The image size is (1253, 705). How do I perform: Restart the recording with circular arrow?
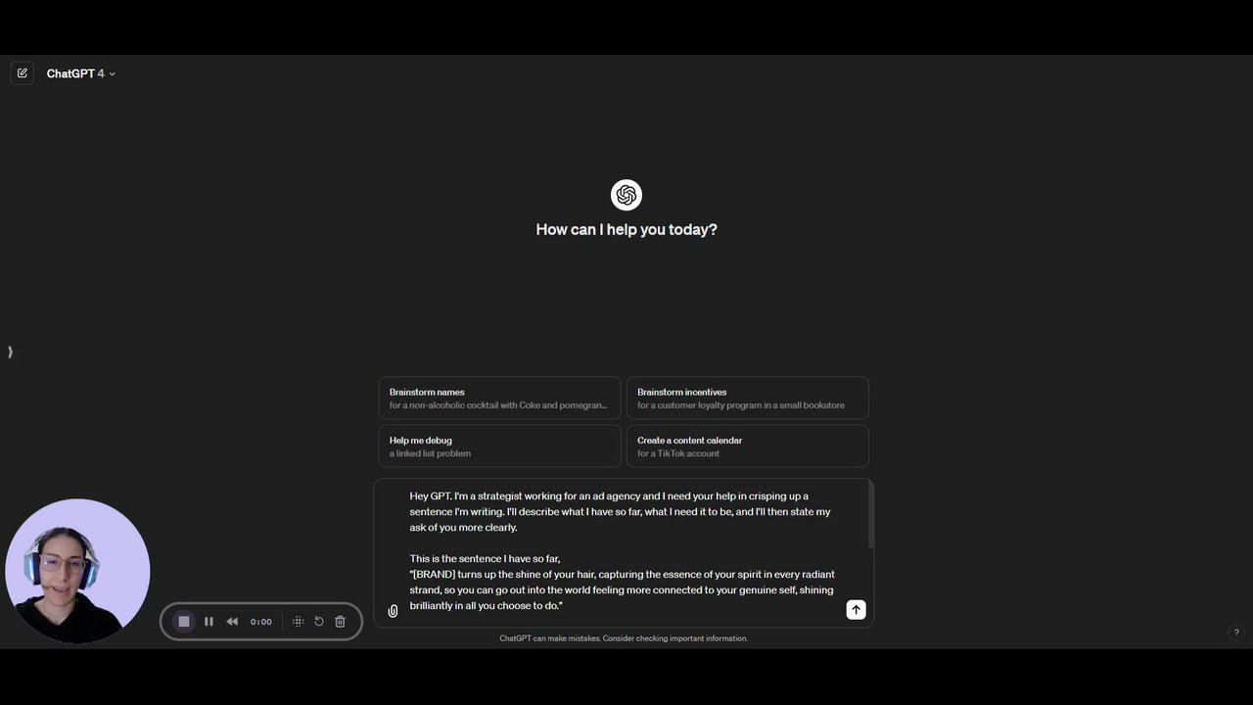coord(319,622)
